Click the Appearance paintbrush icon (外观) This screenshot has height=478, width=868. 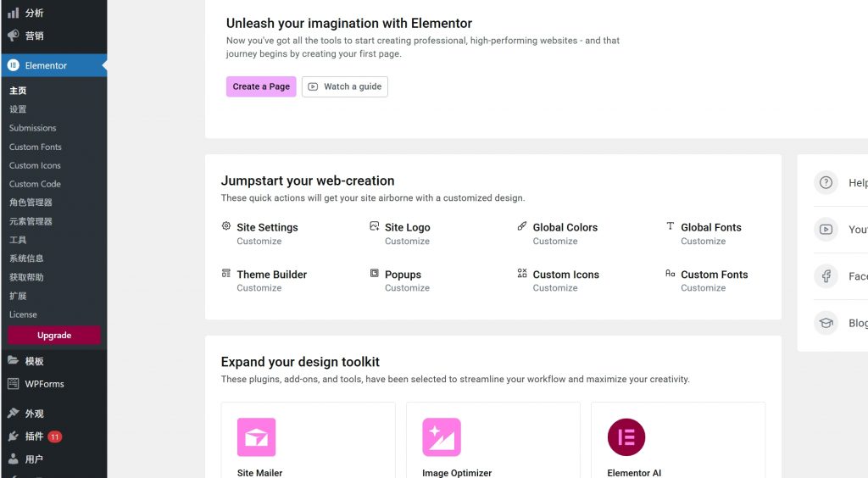tap(14, 414)
